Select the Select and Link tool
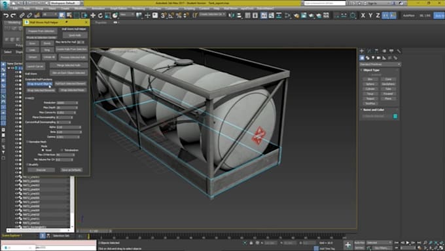Image resolution: width=445 pixels, height=251 pixels. (x=22, y=15)
